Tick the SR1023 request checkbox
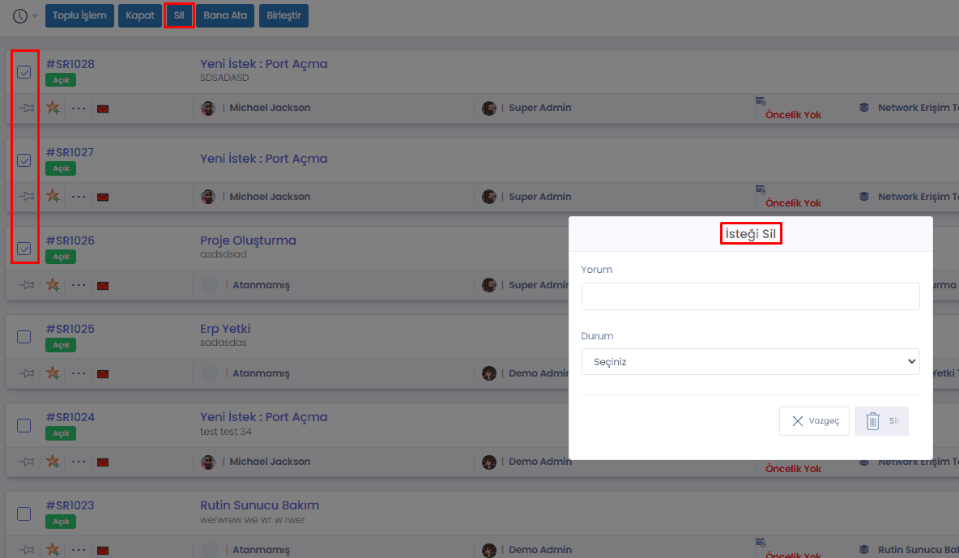959x558 pixels. [x=23, y=514]
